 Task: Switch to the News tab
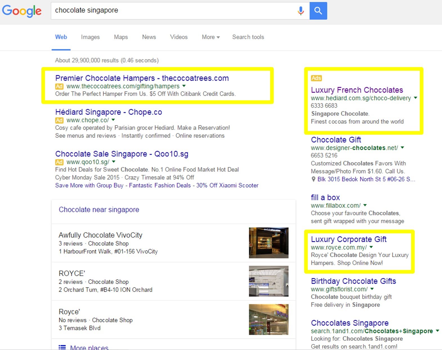pyautogui.click(x=149, y=37)
